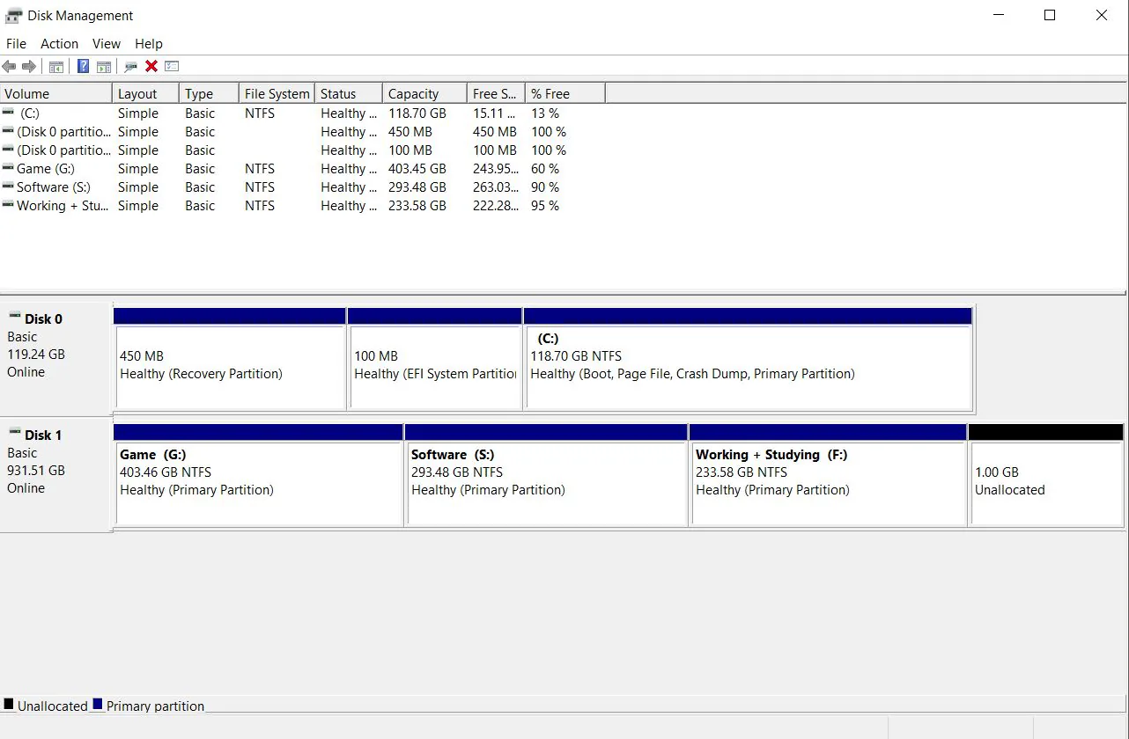Select the Working + Studying (F:) partition block
Viewport: 1129px width, 739px height.
[x=828, y=474]
